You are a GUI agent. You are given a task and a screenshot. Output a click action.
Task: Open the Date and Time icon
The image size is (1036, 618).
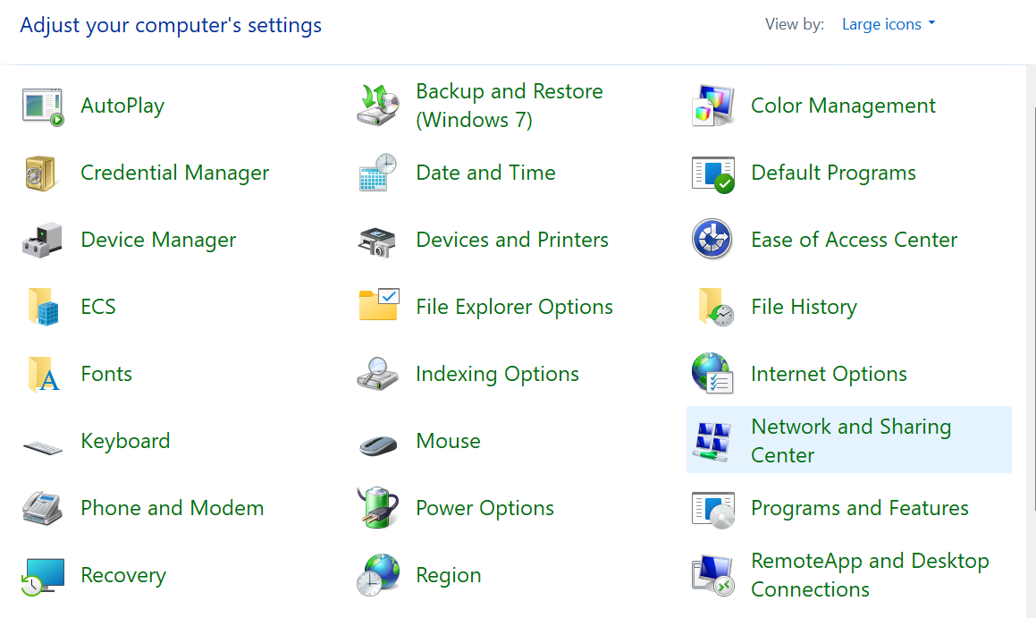click(x=378, y=172)
